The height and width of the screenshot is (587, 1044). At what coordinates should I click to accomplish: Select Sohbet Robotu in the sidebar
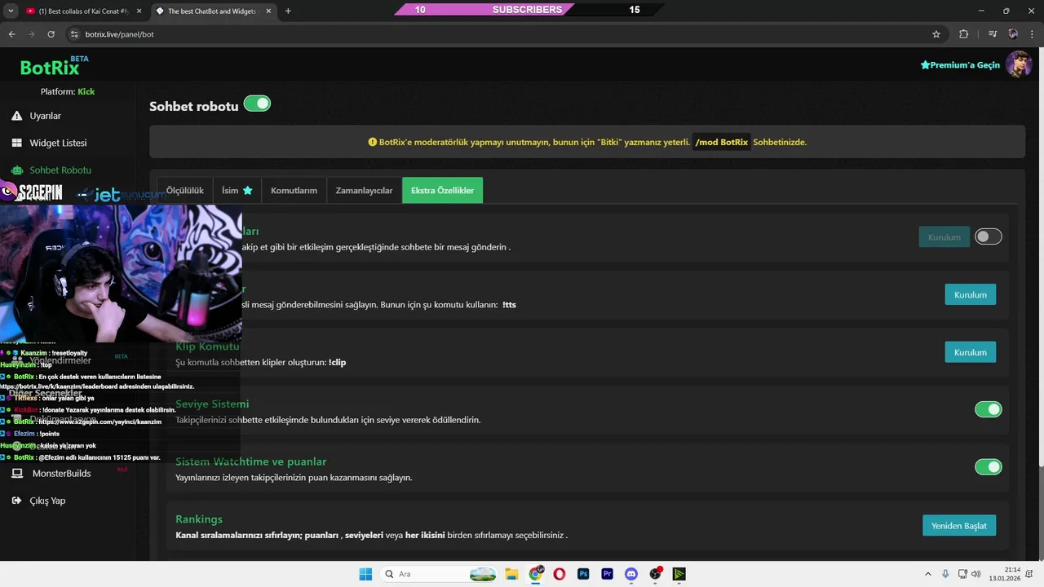(x=51, y=170)
